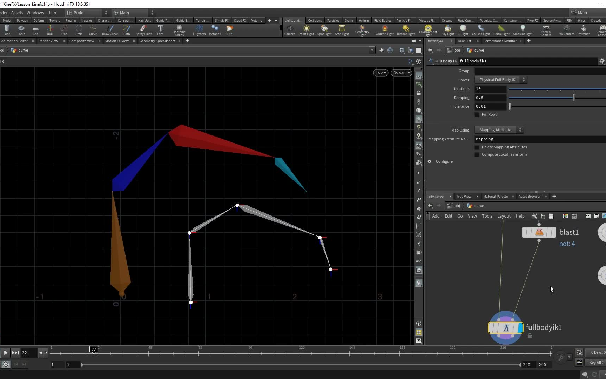Switch to the Tree View tab
The image size is (606, 379).
point(464,197)
